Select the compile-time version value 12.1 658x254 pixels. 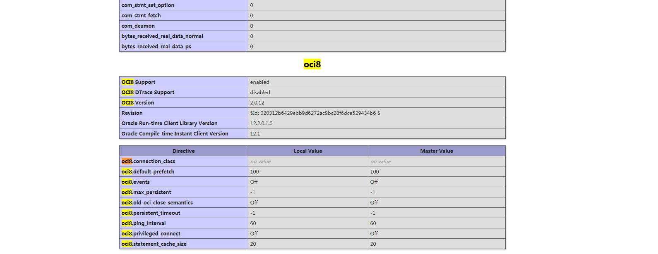click(x=255, y=133)
